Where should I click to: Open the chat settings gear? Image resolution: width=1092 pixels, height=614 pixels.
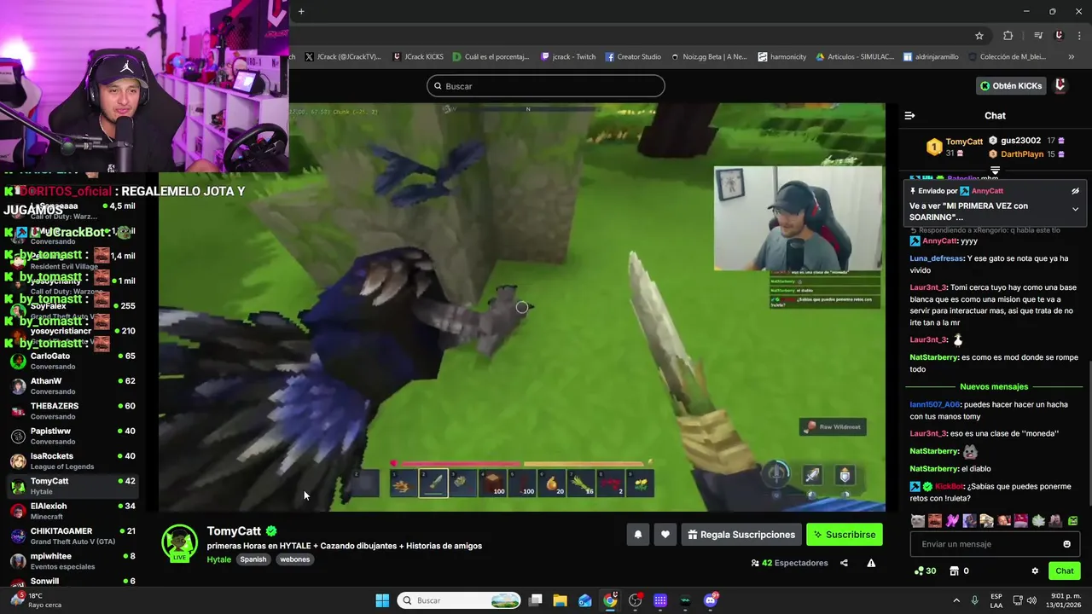click(x=1035, y=571)
